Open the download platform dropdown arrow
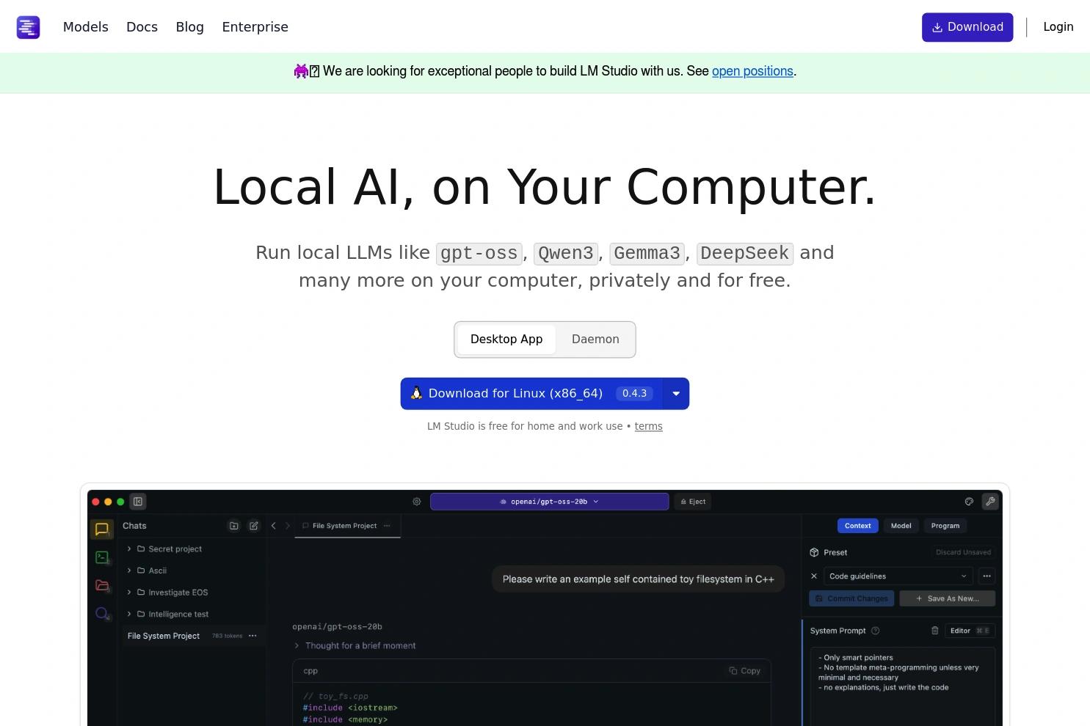The height and width of the screenshot is (726, 1090). [x=676, y=394]
